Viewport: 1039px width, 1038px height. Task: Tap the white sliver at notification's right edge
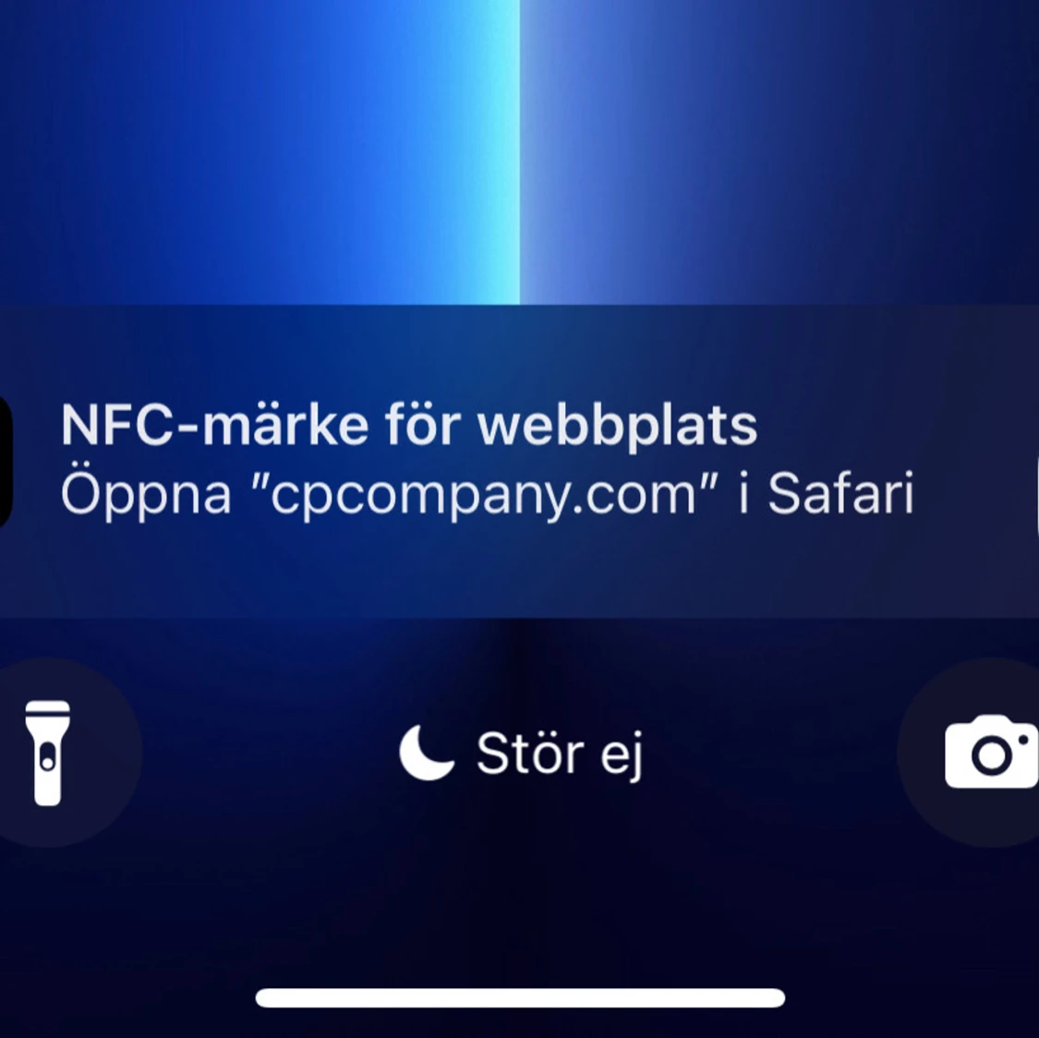coord(1036,493)
